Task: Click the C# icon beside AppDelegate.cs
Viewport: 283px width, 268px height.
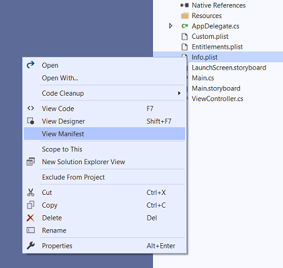Action: (x=184, y=26)
